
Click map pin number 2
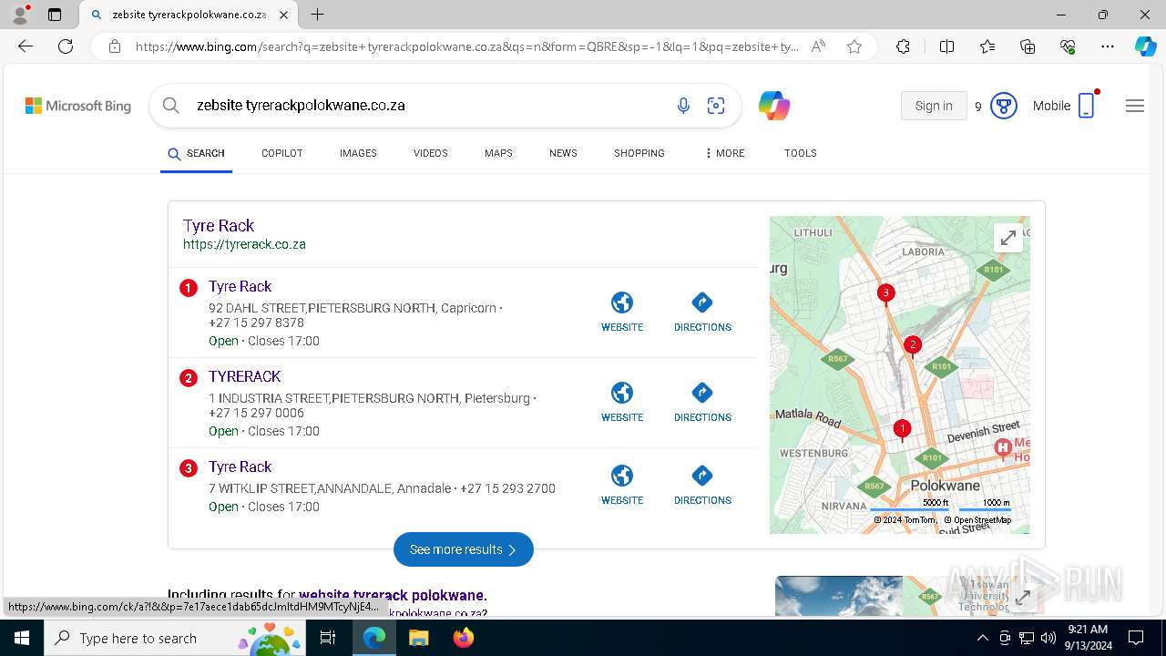coord(912,346)
